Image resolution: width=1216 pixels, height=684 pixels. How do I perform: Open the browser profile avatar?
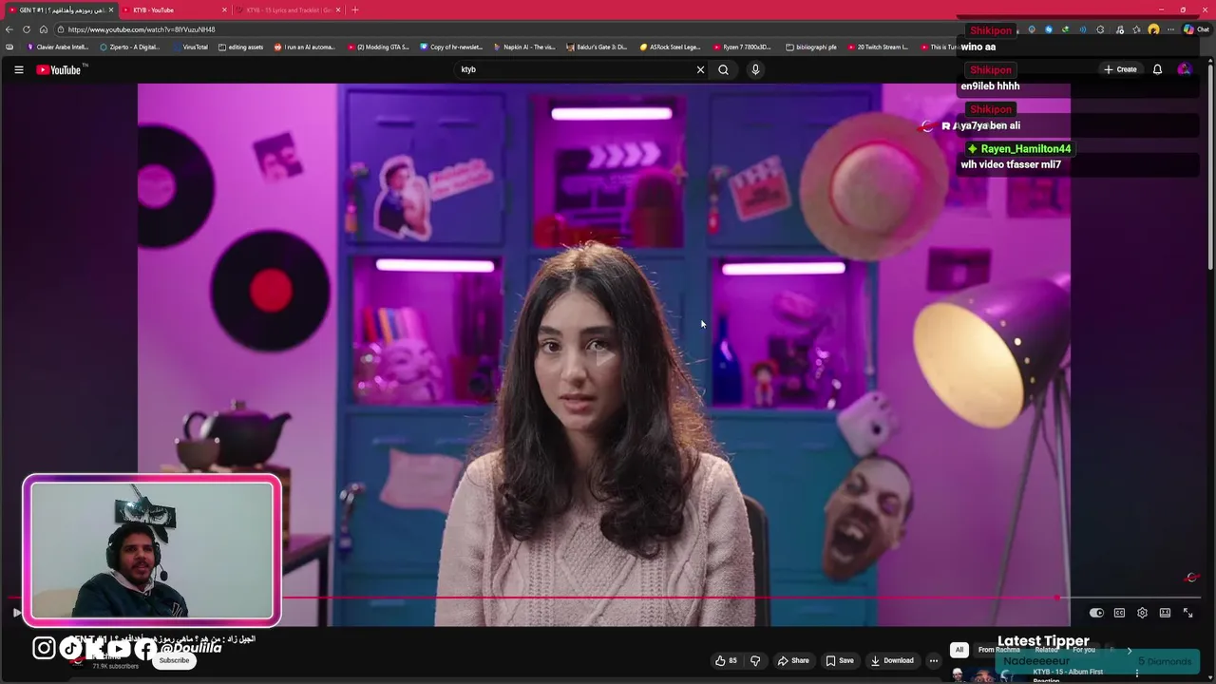click(x=1153, y=29)
